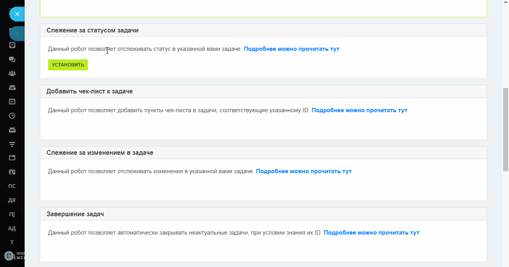Screen dimensions: 509x267
Task: Open the contact card icon in sidebar
Action: [x=12, y=172]
